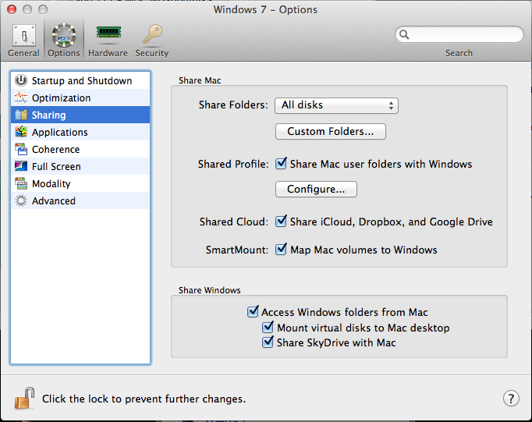Viewport: 532px width, 422px height.
Task: Toggle Share iCloud, Dropbox, and Google Drive
Action: tap(281, 222)
